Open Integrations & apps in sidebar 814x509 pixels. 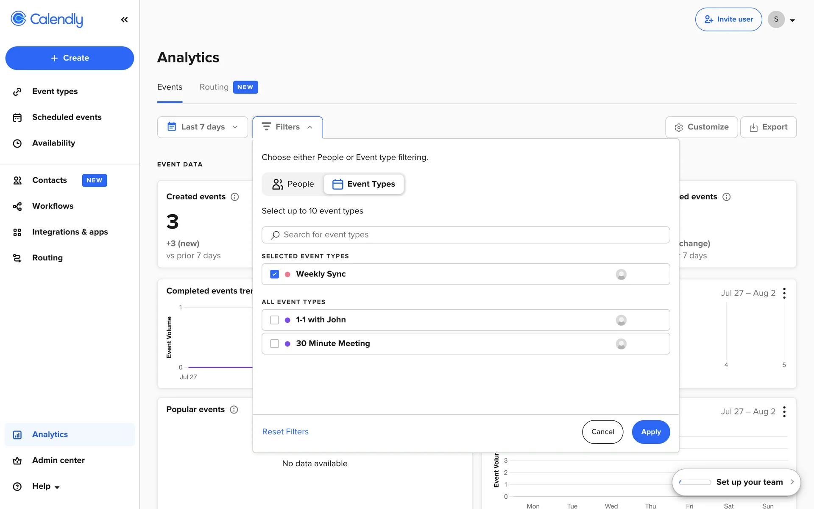click(70, 232)
